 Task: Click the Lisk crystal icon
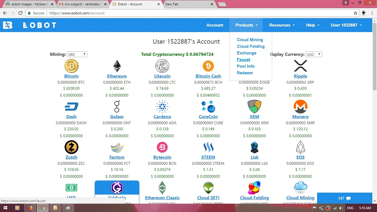(254, 147)
